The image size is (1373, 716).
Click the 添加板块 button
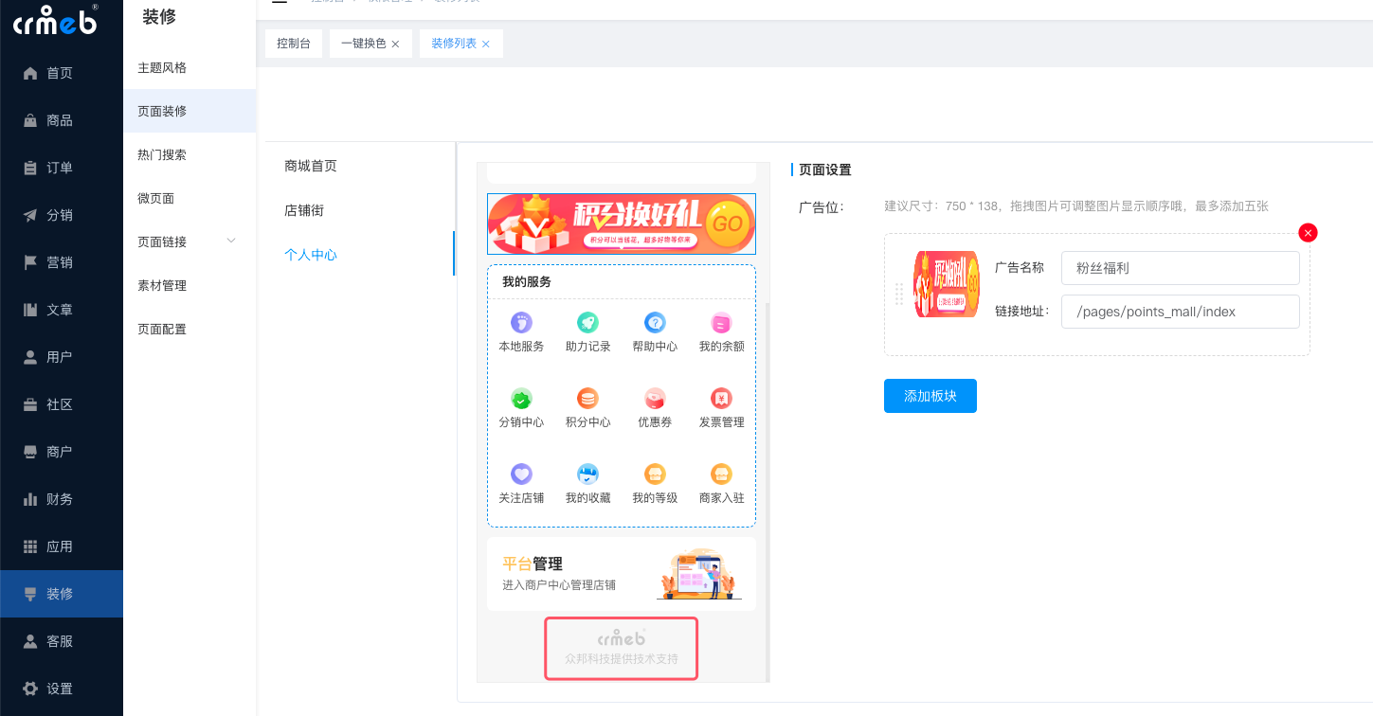930,396
